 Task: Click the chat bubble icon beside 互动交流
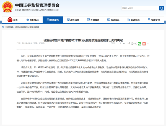109,20
